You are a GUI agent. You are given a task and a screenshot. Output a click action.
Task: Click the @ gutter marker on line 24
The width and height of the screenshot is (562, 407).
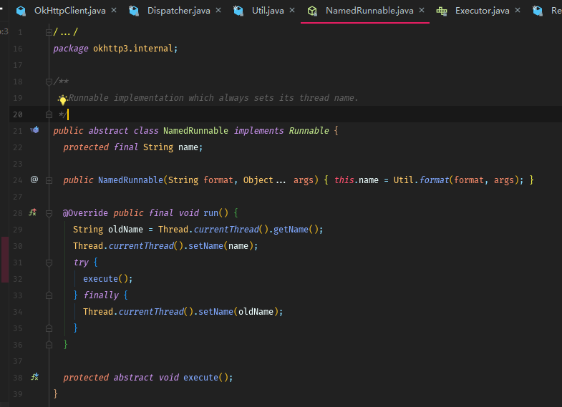[34, 180]
